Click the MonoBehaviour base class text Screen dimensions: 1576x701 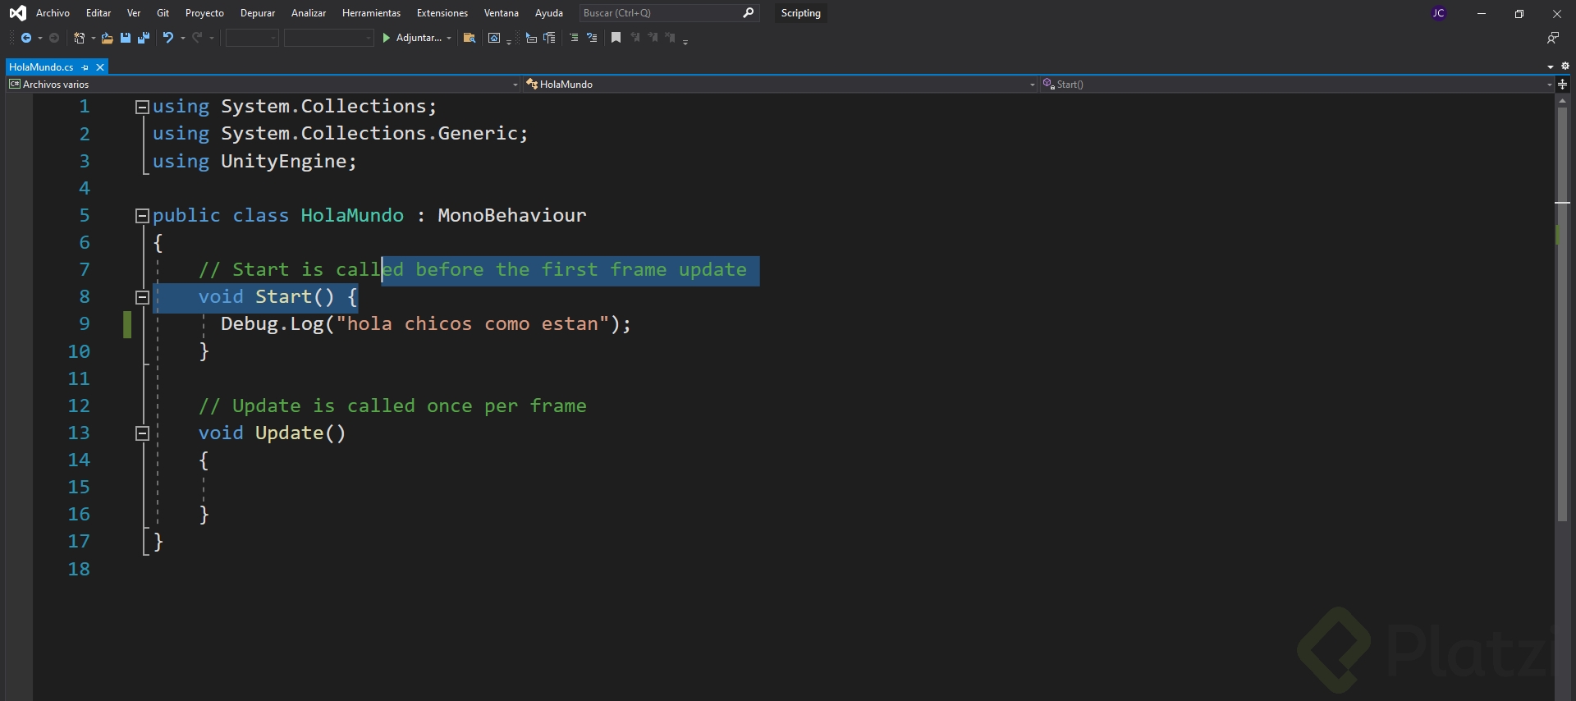click(x=512, y=216)
